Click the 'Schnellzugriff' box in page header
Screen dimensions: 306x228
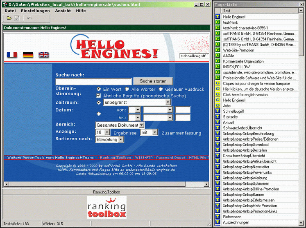pyautogui.click(x=194, y=56)
